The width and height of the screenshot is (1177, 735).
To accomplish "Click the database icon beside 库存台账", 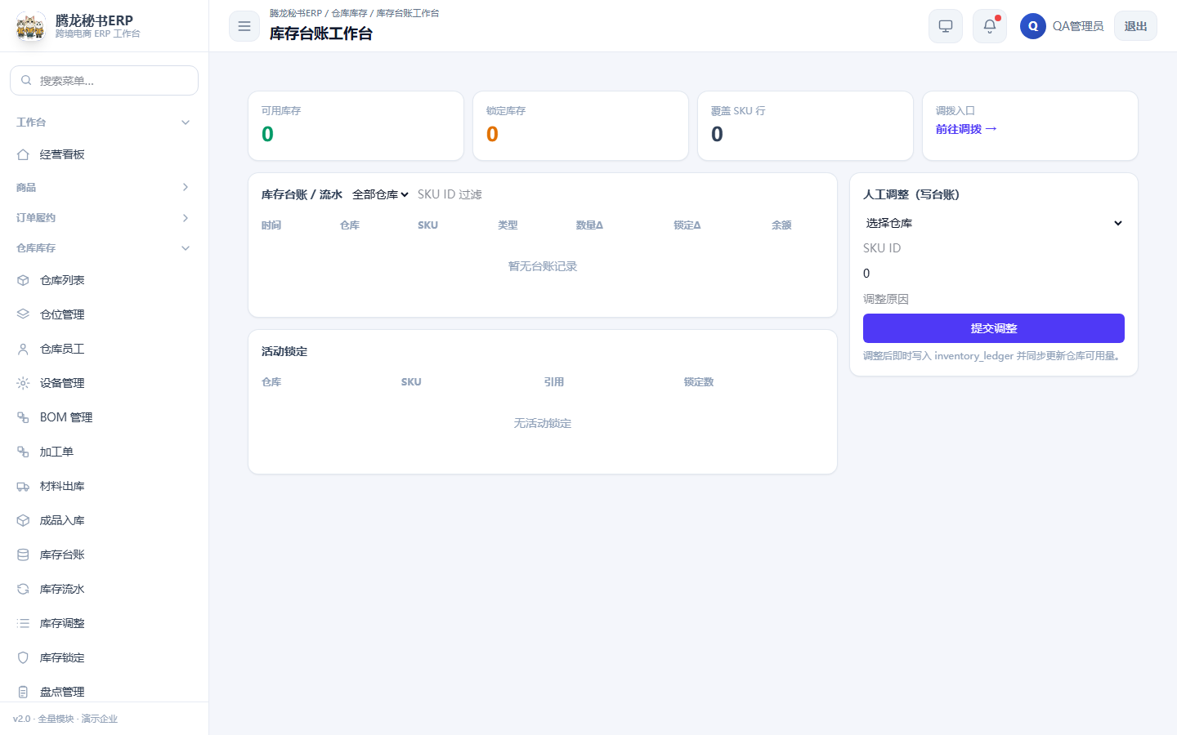I will click(x=23, y=555).
